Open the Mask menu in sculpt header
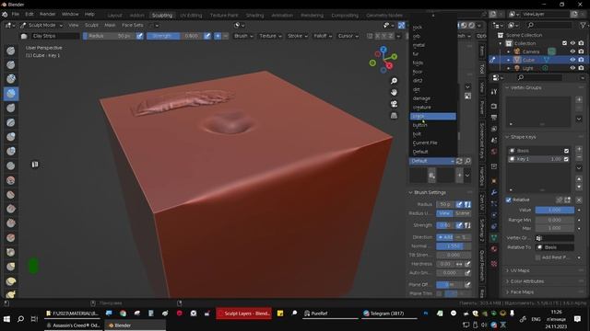This screenshot has width=590, height=331. [110, 25]
